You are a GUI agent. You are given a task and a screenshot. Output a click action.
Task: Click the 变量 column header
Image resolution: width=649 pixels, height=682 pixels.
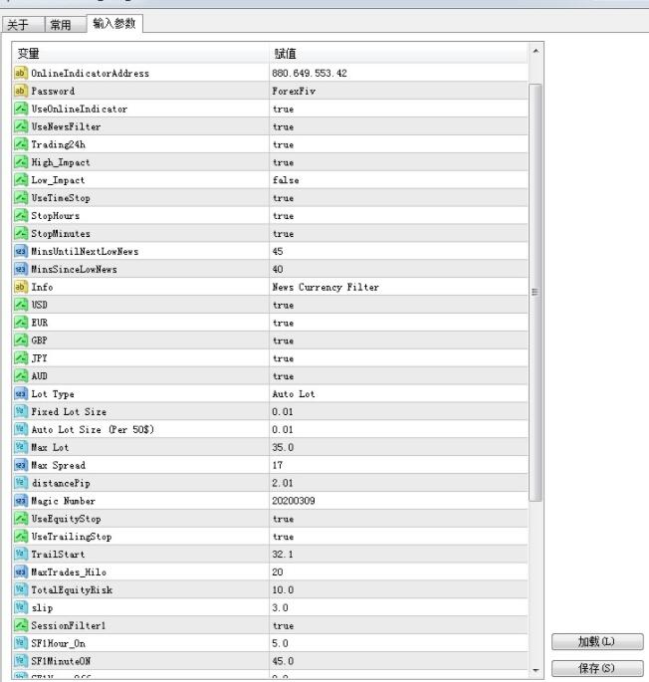click(140, 53)
